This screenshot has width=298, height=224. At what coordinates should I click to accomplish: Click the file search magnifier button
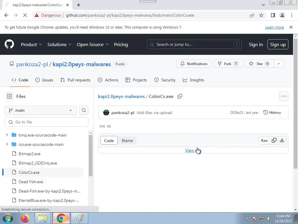[x=84, y=110]
